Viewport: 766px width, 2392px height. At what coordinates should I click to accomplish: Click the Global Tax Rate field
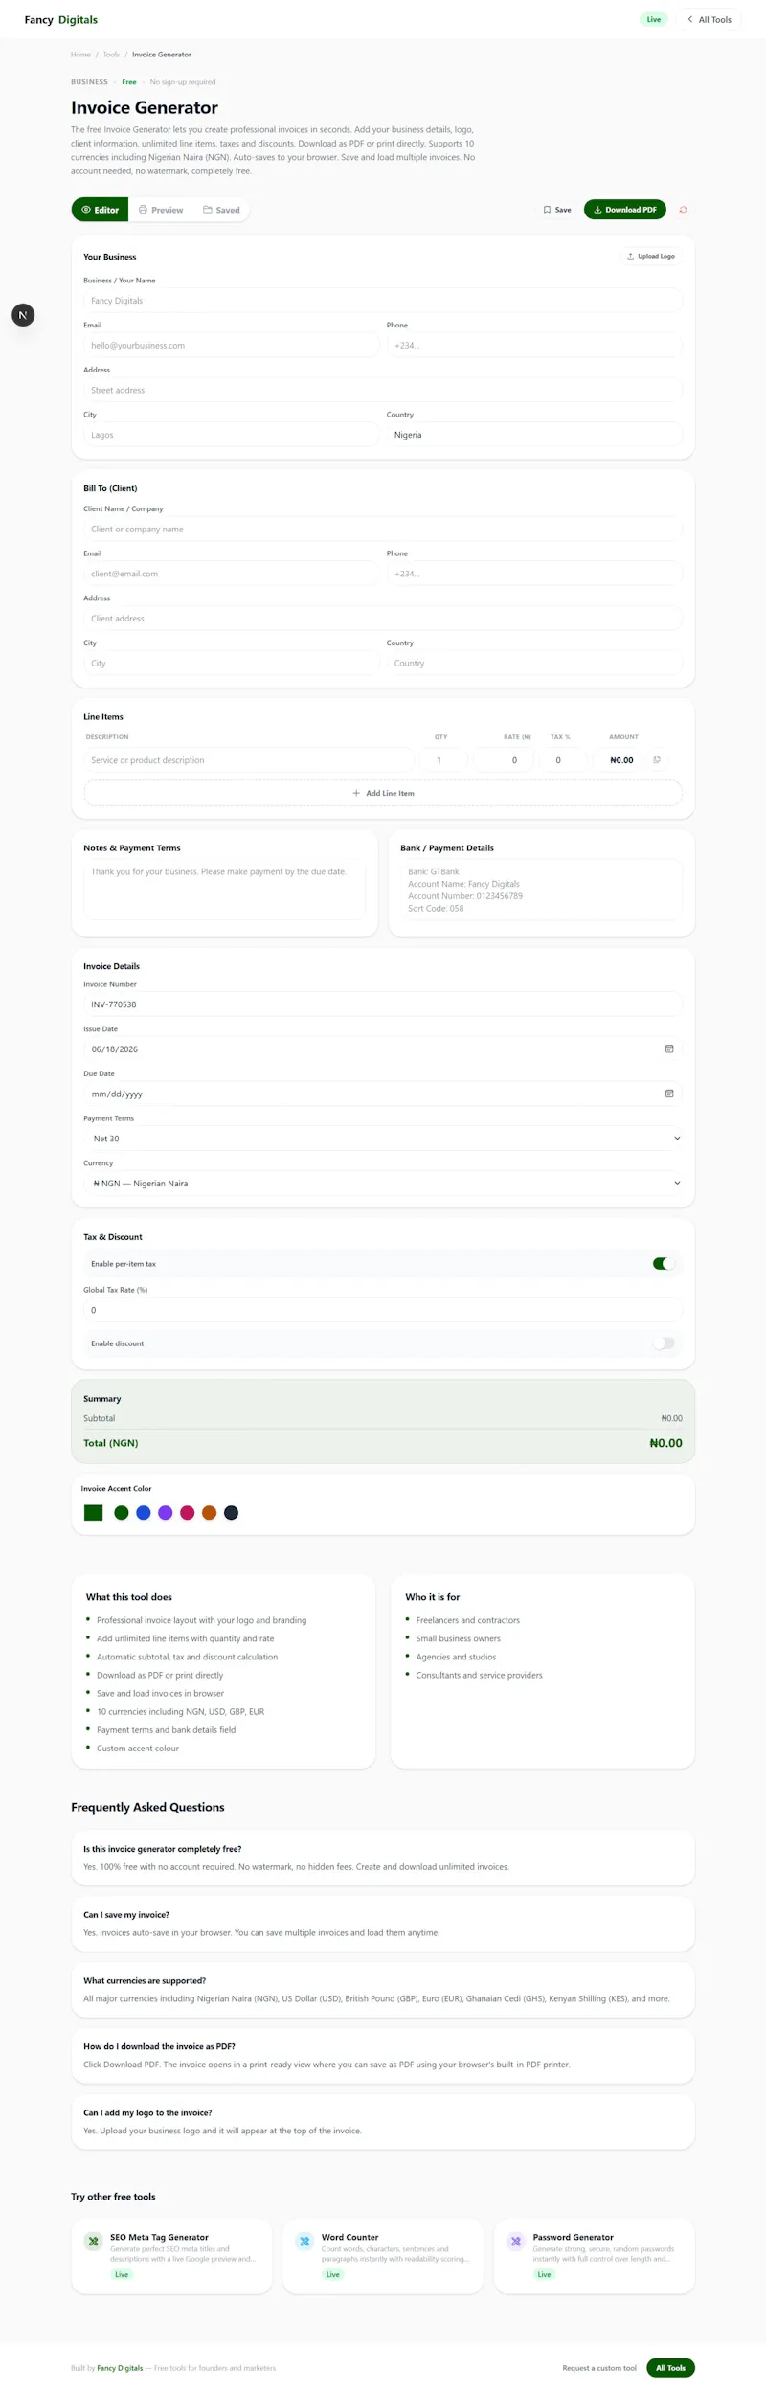(383, 1310)
